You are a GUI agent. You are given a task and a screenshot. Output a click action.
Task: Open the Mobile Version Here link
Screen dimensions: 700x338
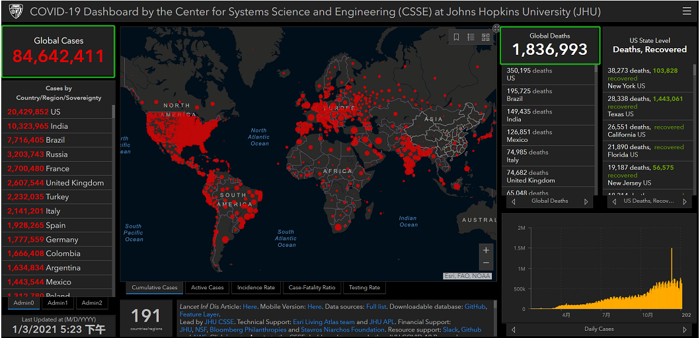[x=315, y=307]
